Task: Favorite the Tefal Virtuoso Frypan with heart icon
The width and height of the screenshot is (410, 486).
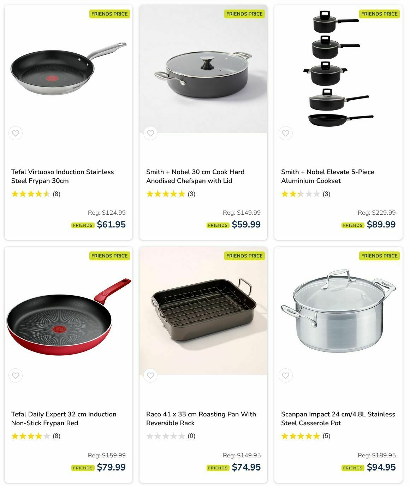Action: click(x=16, y=133)
